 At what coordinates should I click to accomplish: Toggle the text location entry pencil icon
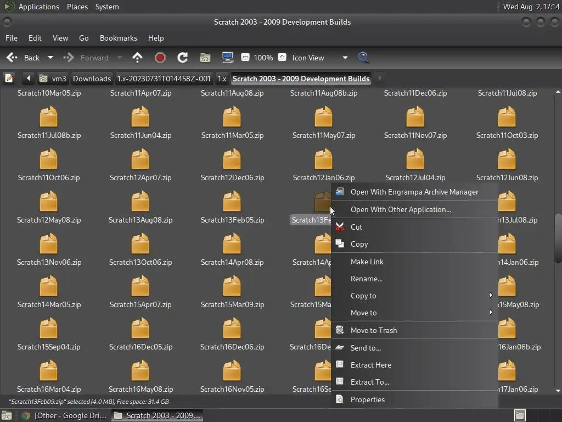point(9,78)
